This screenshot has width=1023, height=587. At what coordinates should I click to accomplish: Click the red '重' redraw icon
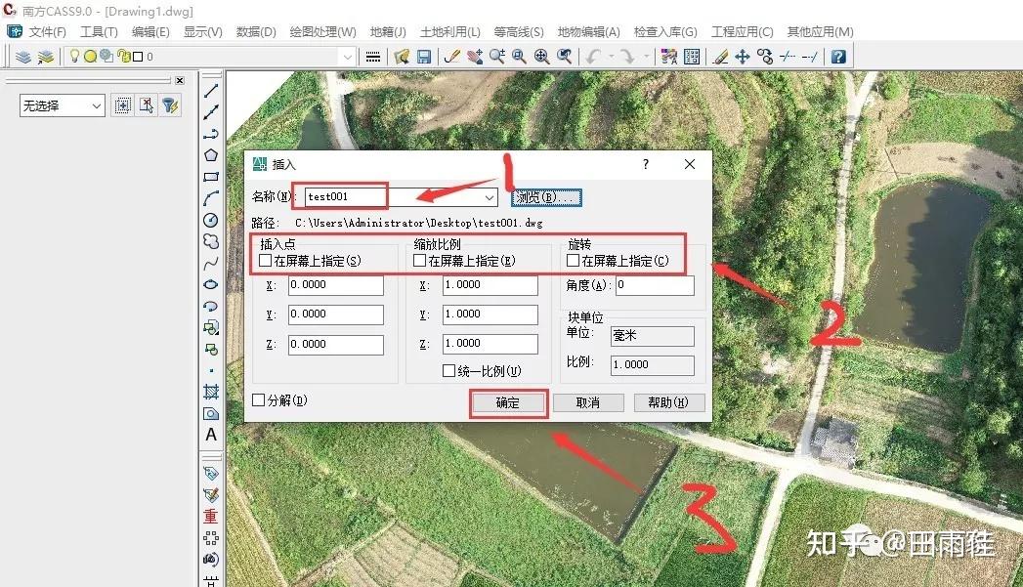tap(210, 516)
